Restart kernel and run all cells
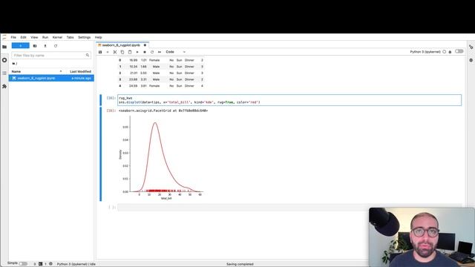The width and height of the screenshot is (475, 267). pos(160,52)
